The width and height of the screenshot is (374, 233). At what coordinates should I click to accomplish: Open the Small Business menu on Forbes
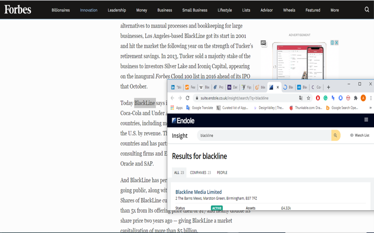(195, 10)
